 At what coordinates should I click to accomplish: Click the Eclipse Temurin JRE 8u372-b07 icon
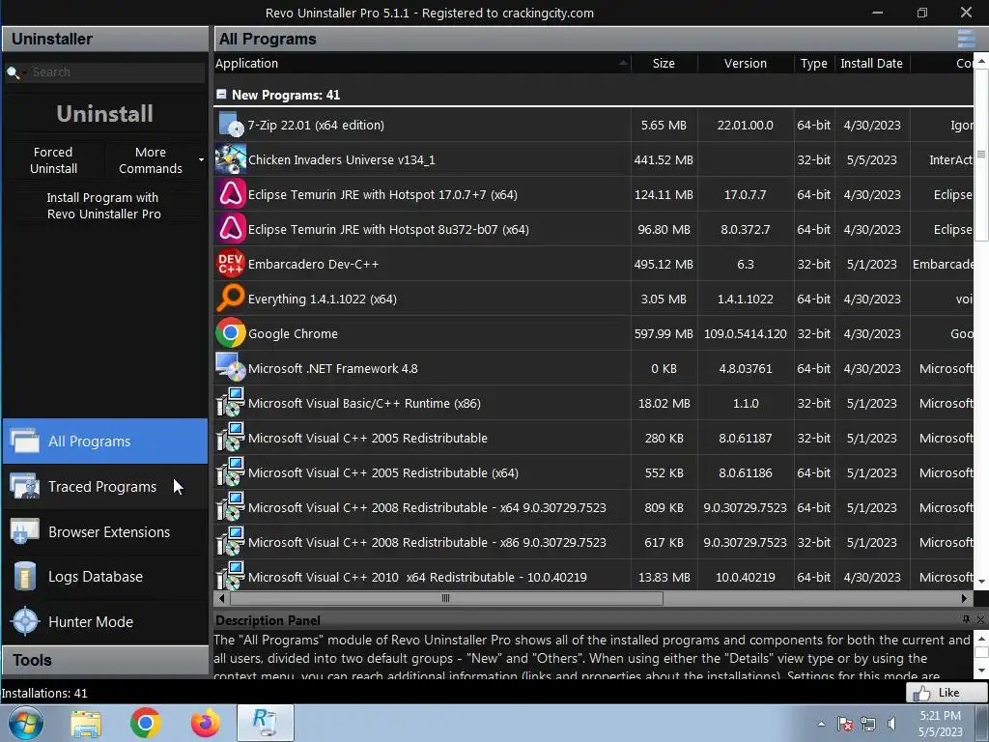coord(231,229)
